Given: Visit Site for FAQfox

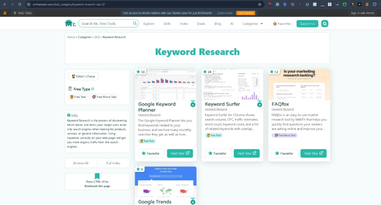Looking at the screenshot, I should click(313, 153).
